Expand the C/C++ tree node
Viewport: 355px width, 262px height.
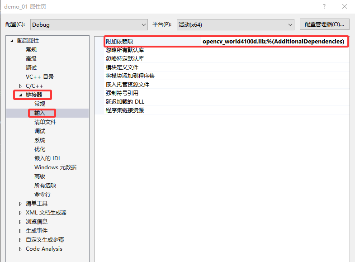tap(20, 86)
